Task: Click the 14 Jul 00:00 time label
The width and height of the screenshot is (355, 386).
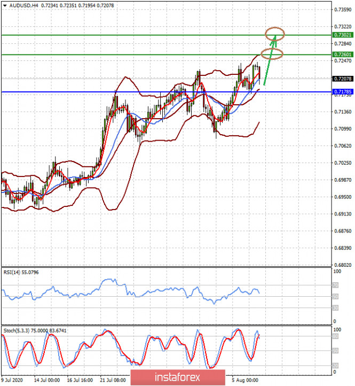Action: pyautogui.click(x=47, y=380)
